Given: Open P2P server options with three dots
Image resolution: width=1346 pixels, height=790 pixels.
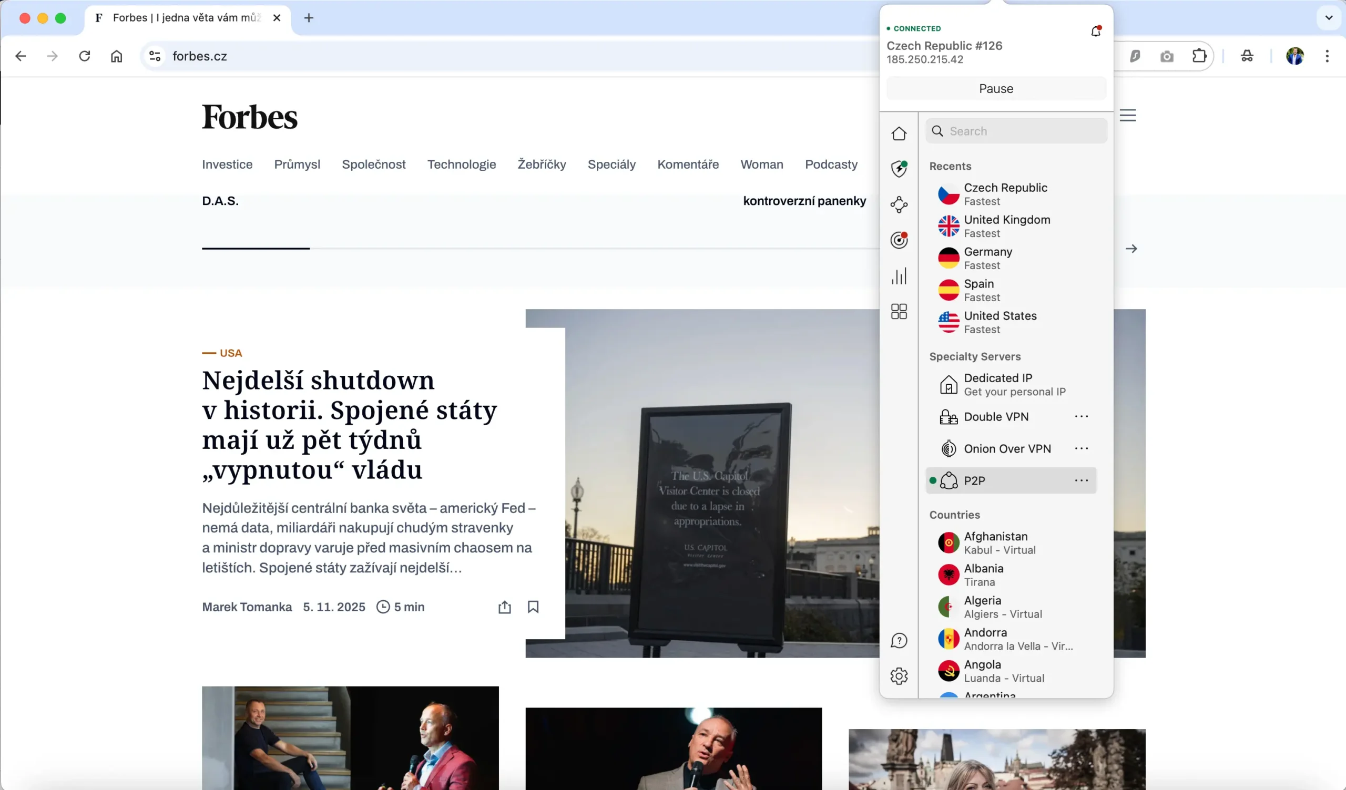Looking at the screenshot, I should point(1082,480).
